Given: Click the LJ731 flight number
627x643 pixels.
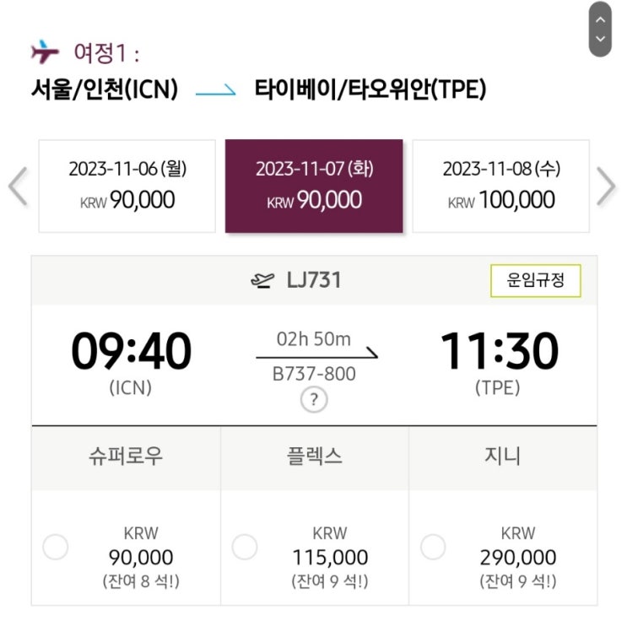Looking at the screenshot, I should pos(313,281).
